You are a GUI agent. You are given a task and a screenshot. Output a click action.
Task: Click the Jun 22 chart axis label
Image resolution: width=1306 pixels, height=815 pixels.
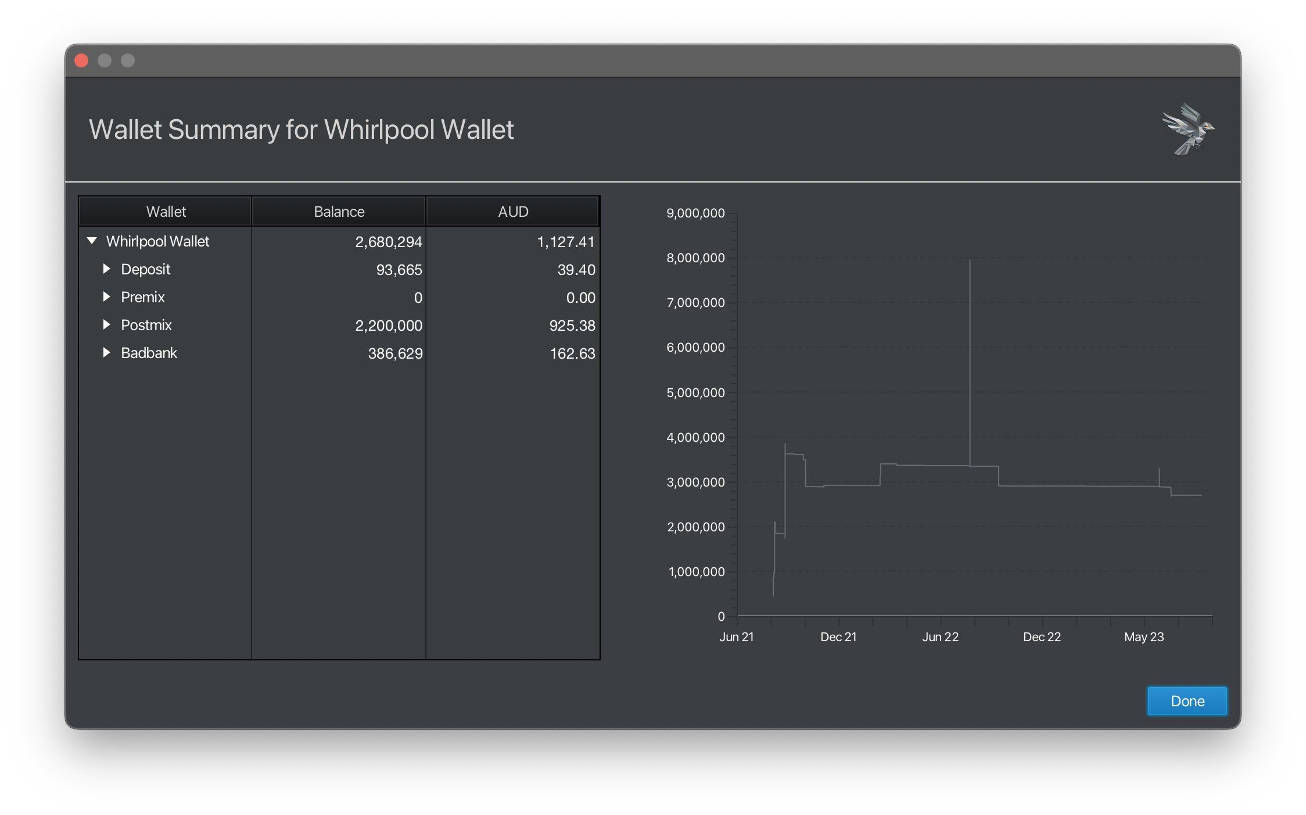coord(940,637)
